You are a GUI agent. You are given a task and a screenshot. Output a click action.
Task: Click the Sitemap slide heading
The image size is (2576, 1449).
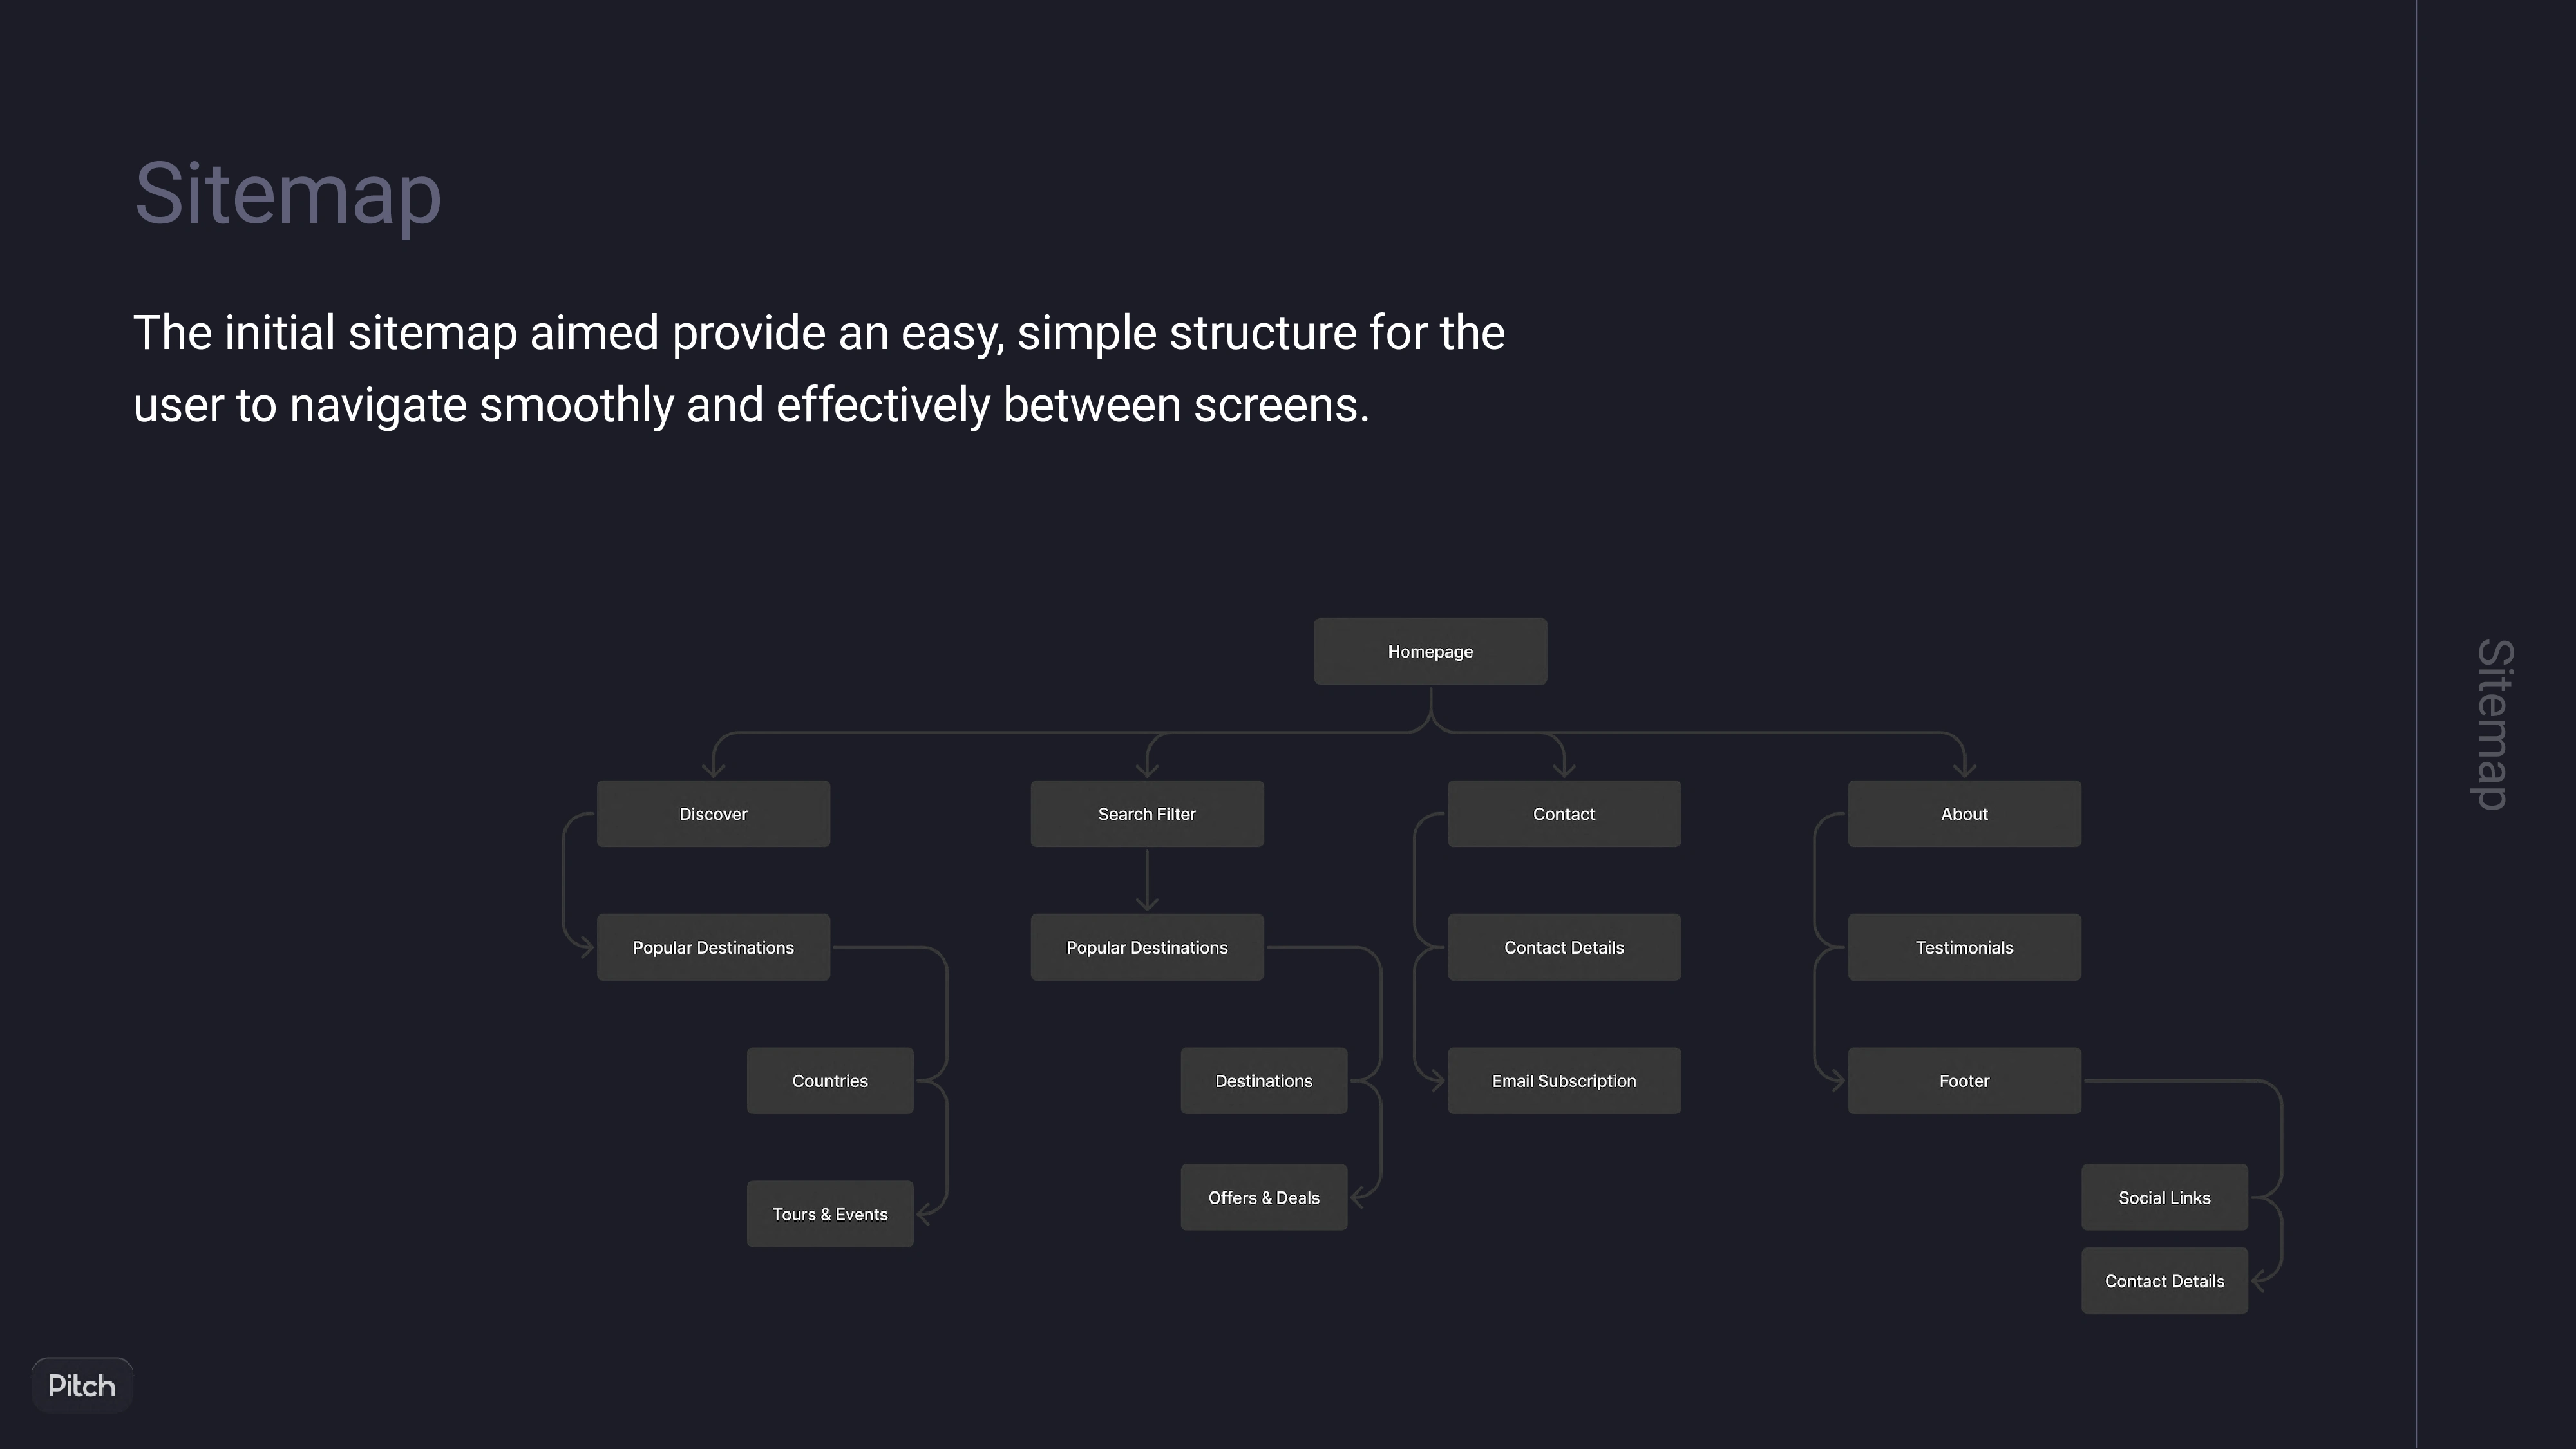click(x=288, y=195)
